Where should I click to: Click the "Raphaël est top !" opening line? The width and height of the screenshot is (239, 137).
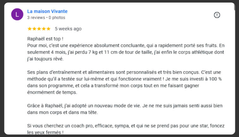[45, 39]
